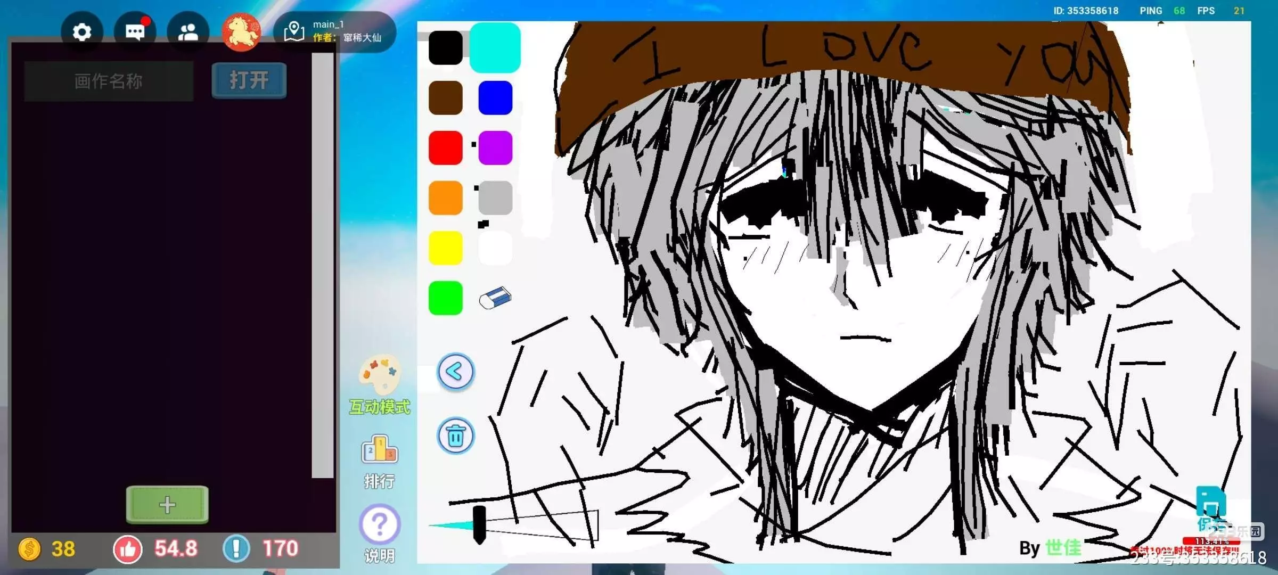
Task: Click the blue open button
Action: 249,80
